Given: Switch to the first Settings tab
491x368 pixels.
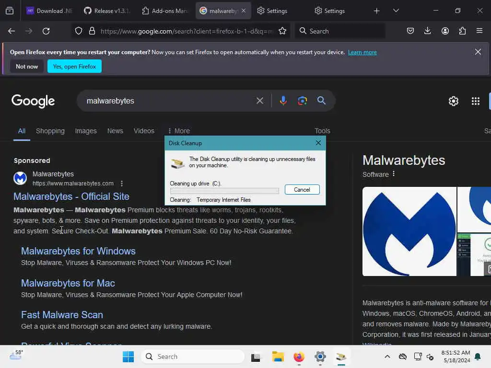Looking at the screenshot, I should (x=280, y=11).
